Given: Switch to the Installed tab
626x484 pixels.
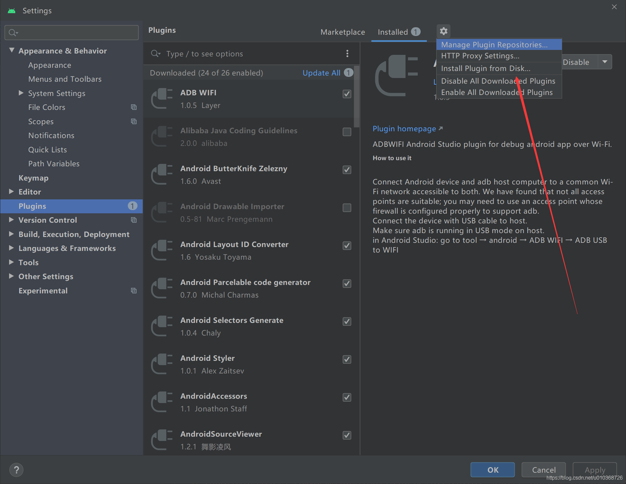Looking at the screenshot, I should (399, 32).
